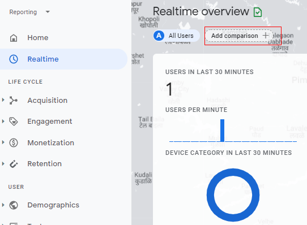Expand the Acquisition section arrow
This screenshot has width=307, height=225.
[3, 100]
